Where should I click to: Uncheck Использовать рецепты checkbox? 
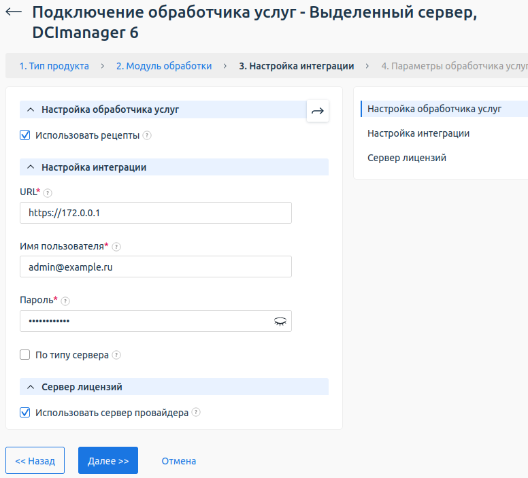tap(25, 135)
